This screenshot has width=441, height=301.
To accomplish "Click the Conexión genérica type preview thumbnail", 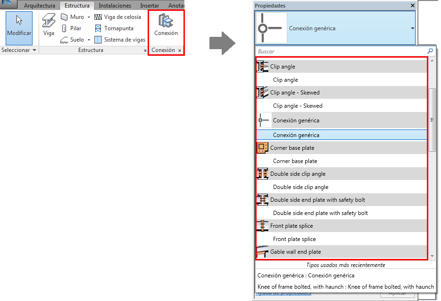I will click(271, 28).
